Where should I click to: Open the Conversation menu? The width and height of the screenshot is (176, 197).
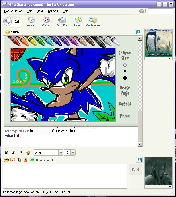coord(13,11)
